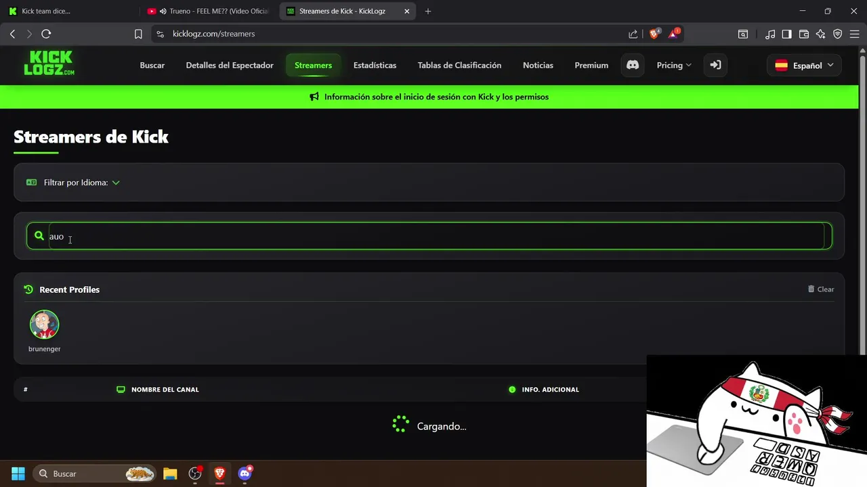Open the Pricing dropdown menu
Image resolution: width=867 pixels, height=487 pixels.
[x=674, y=65]
